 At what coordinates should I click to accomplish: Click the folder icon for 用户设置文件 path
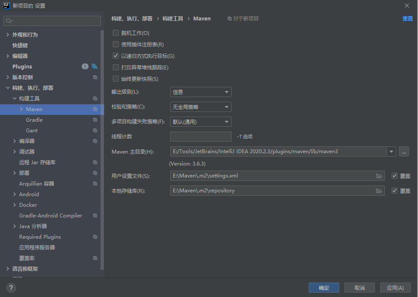[x=379, y=176]
